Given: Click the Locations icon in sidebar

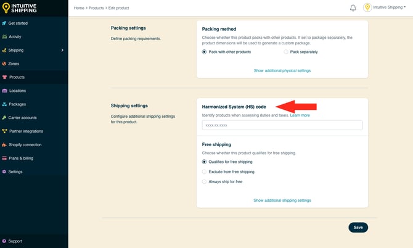Looking at the screenshot, I should (4, 91).
